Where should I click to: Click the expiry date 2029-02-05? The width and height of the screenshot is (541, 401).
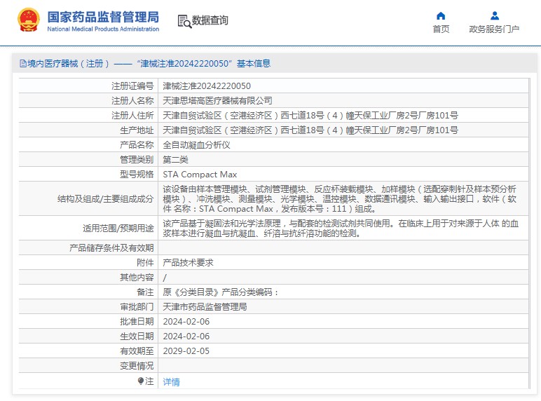186,351
